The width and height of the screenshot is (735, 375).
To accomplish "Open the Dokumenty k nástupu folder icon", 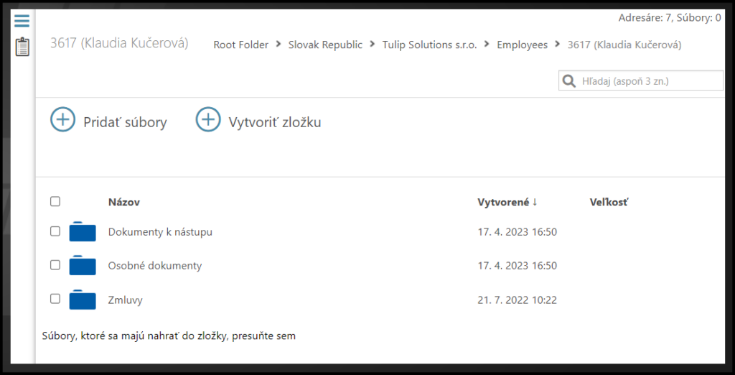I will [x=83, y=232].
